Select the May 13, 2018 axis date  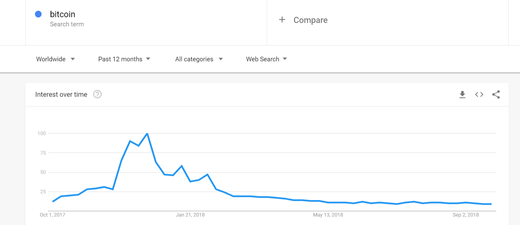328,215
